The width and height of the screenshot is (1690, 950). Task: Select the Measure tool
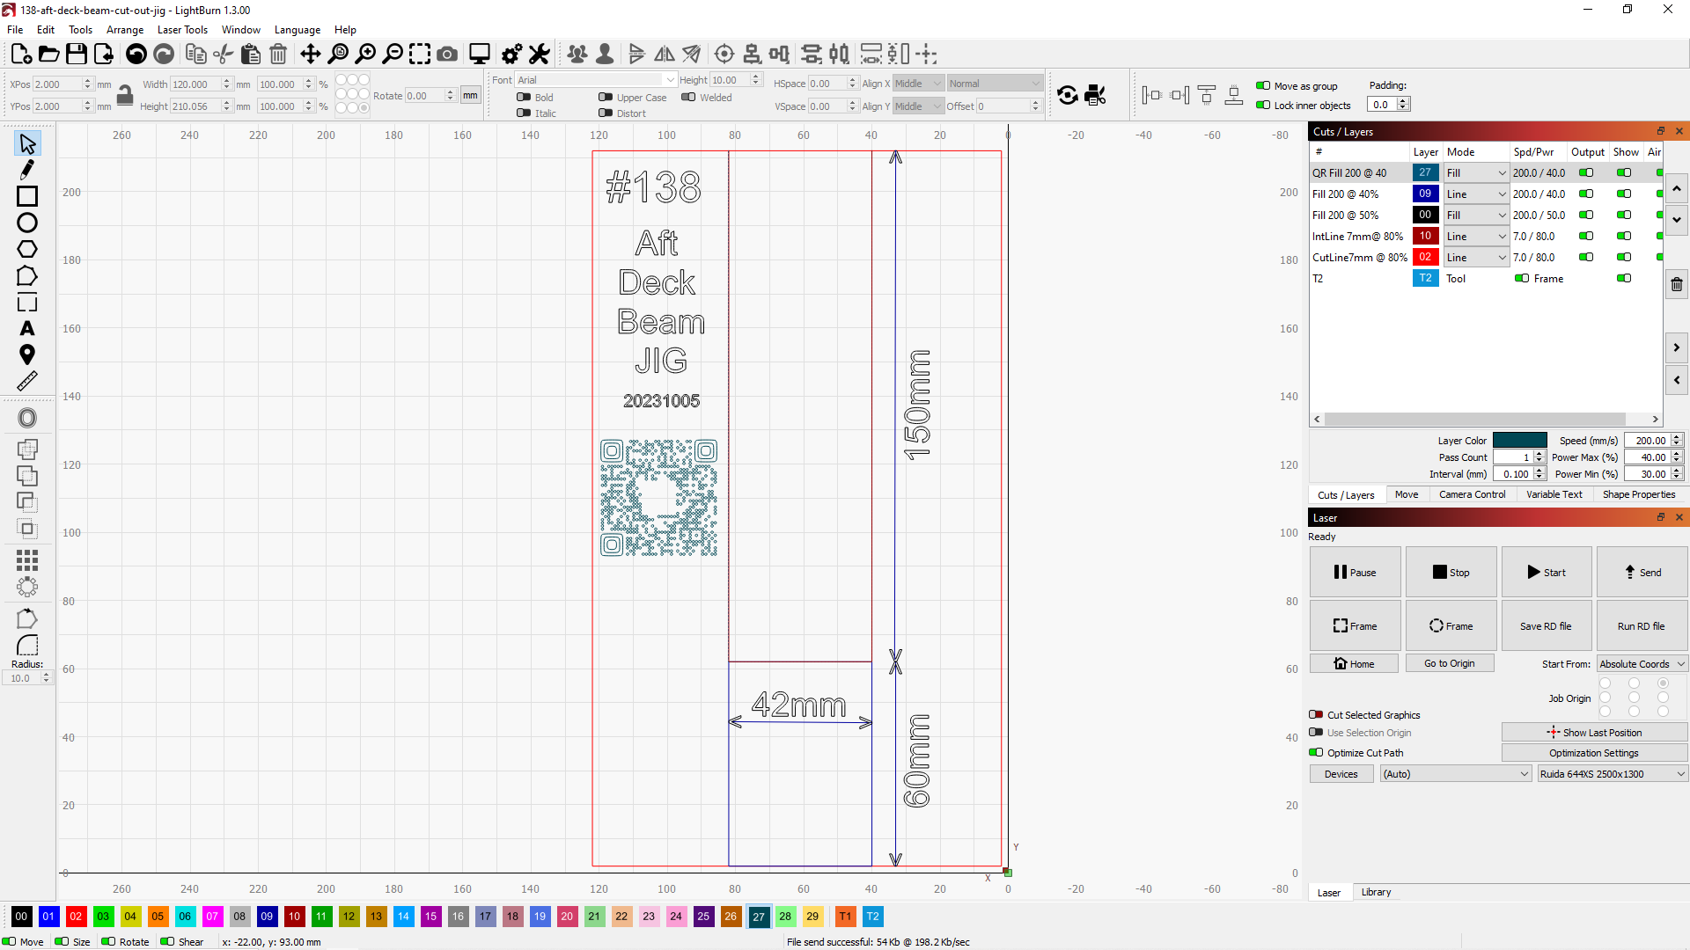[x=26, y=381]
